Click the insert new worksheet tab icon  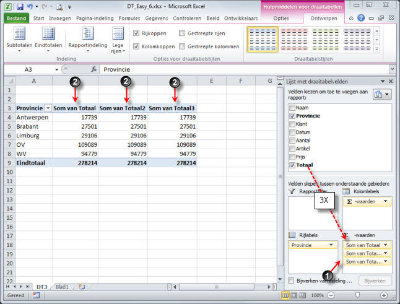click(82, 287)
